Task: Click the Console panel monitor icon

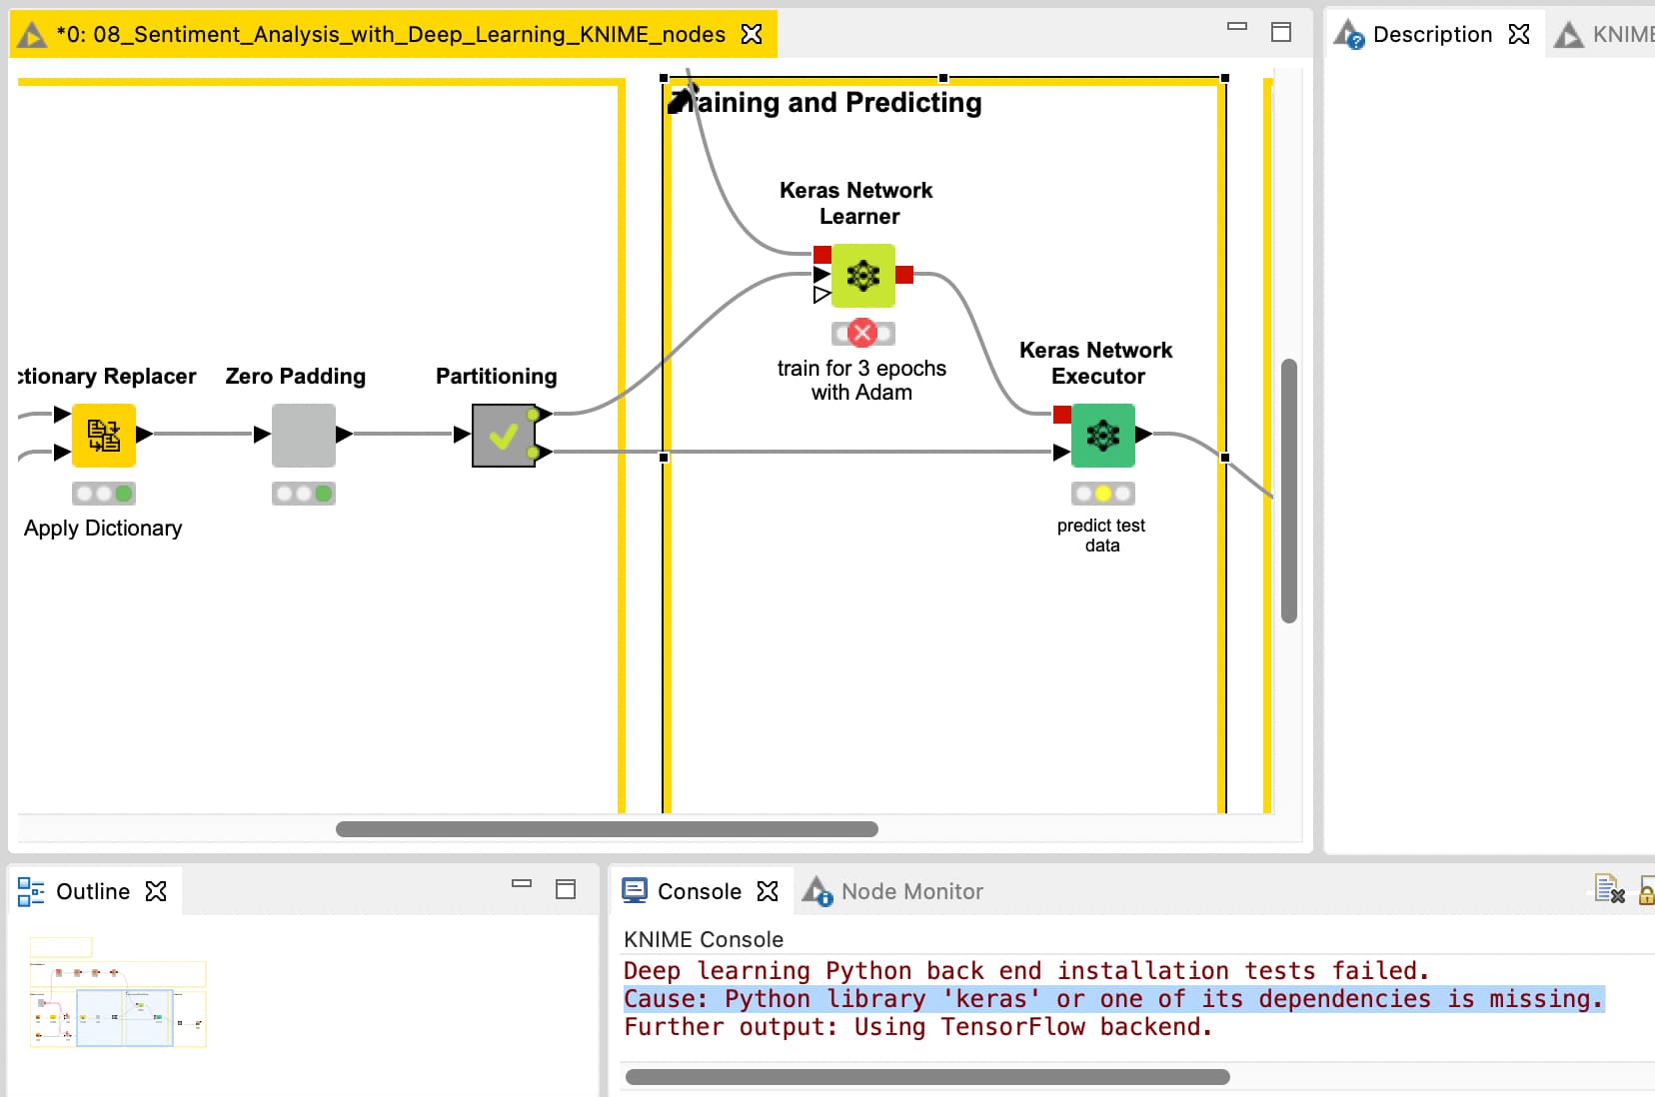Action: (x=635, y=890)
